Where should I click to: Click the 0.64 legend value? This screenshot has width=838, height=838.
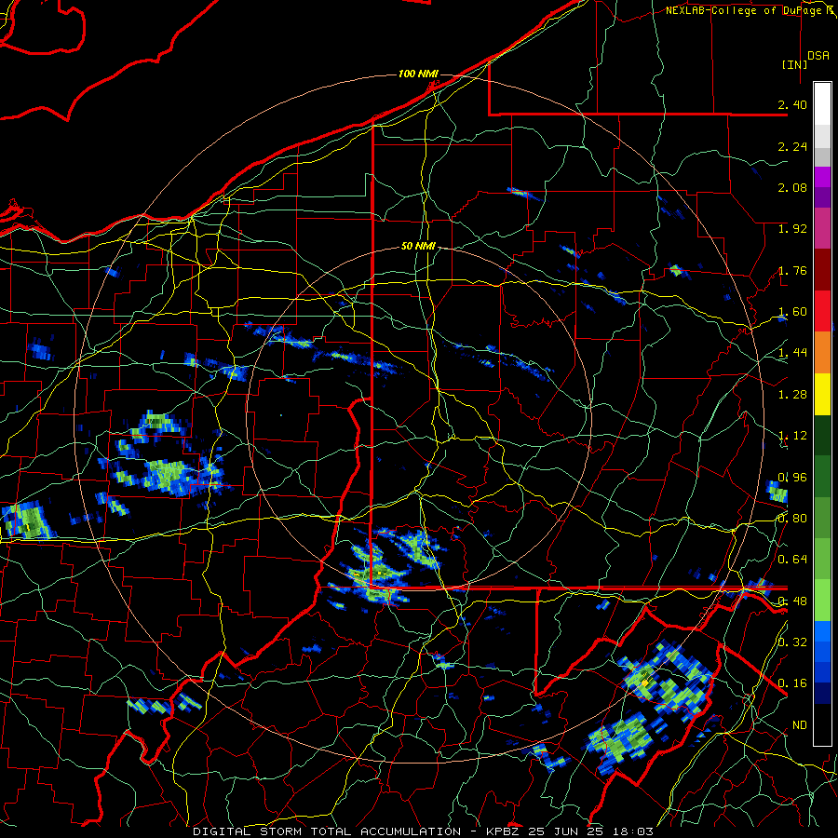click(x=792, y=560)
